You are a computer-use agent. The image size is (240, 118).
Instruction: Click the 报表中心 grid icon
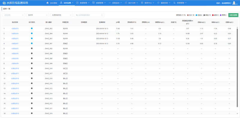pyautogui.click(x=142, y=3)
